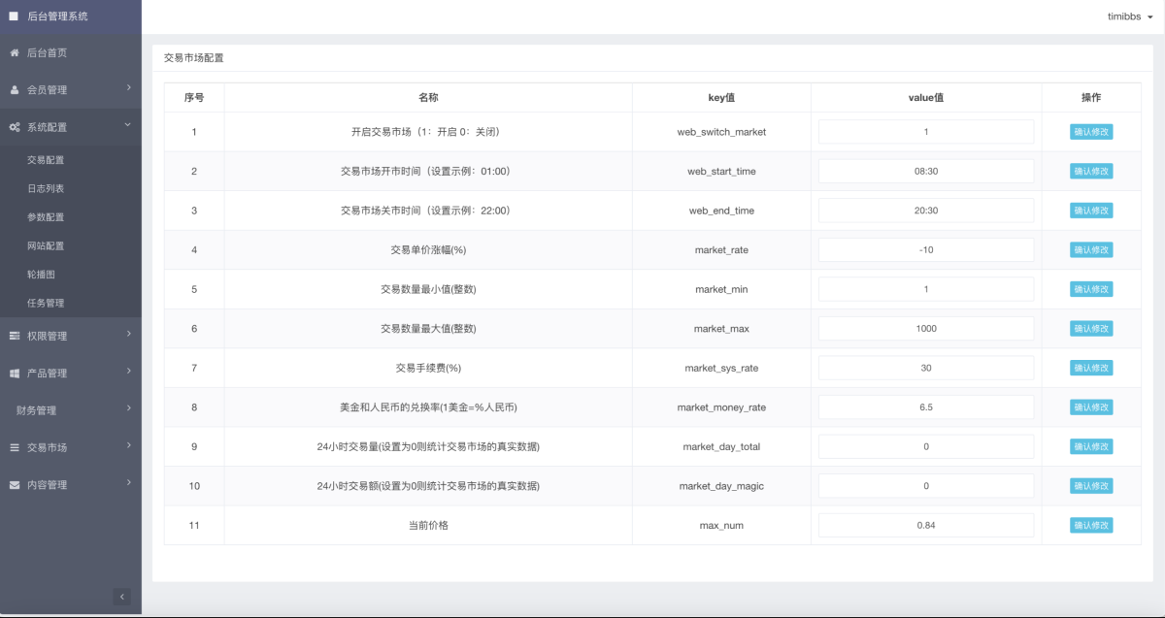Click the key text market_money_rate
This screenshot has width=1165, height=618.
click(x=721, y=407)
